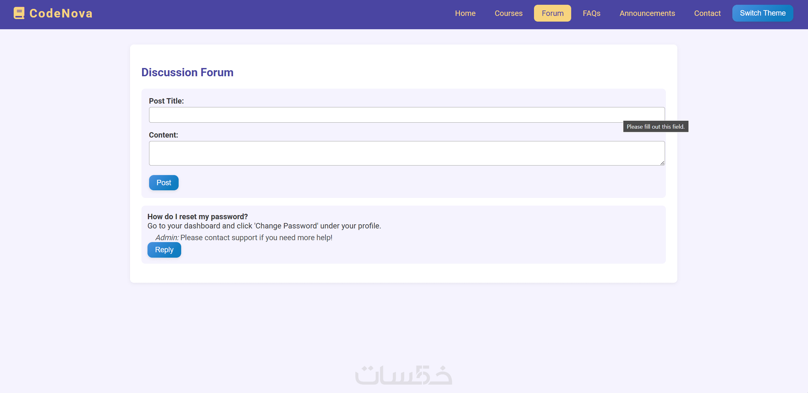Toggle the site with Switch Theme
This screenshot has height=393, width=808.
[x=763, y=13]
